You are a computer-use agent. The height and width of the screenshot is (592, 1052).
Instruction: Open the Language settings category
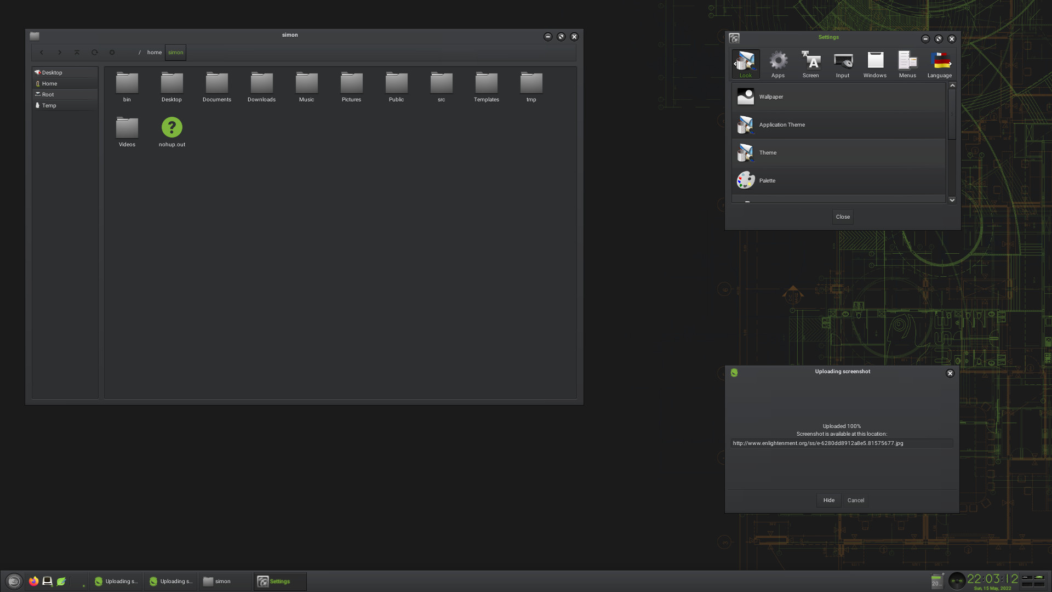click(939, 63)
